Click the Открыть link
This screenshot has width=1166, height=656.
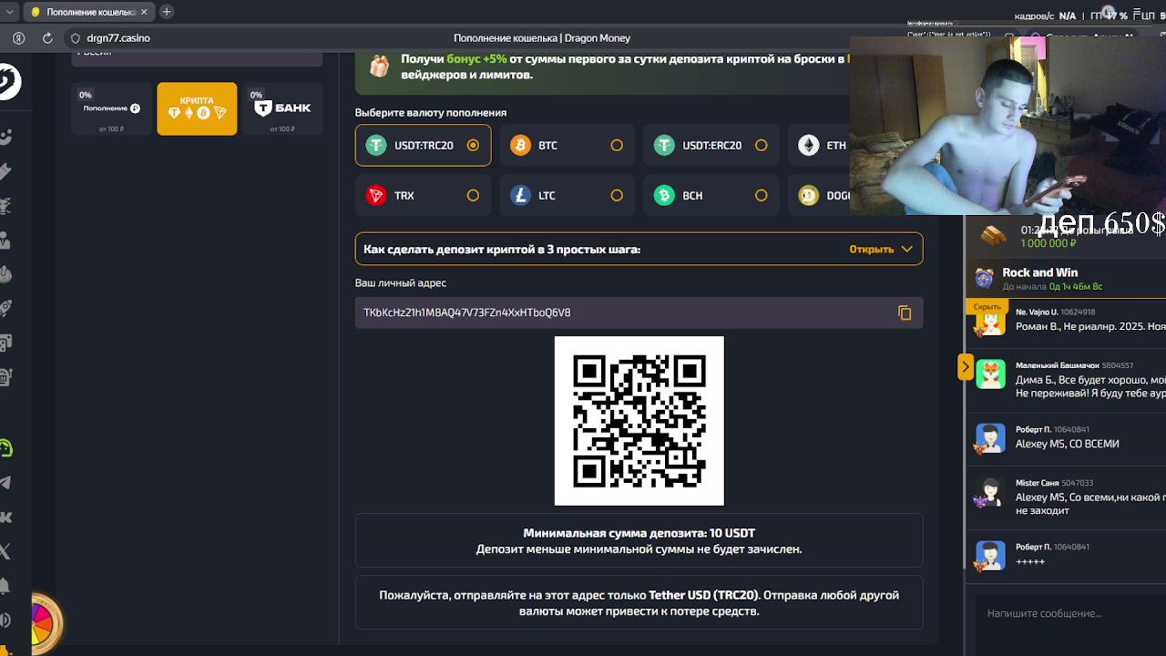click(871, 249)
